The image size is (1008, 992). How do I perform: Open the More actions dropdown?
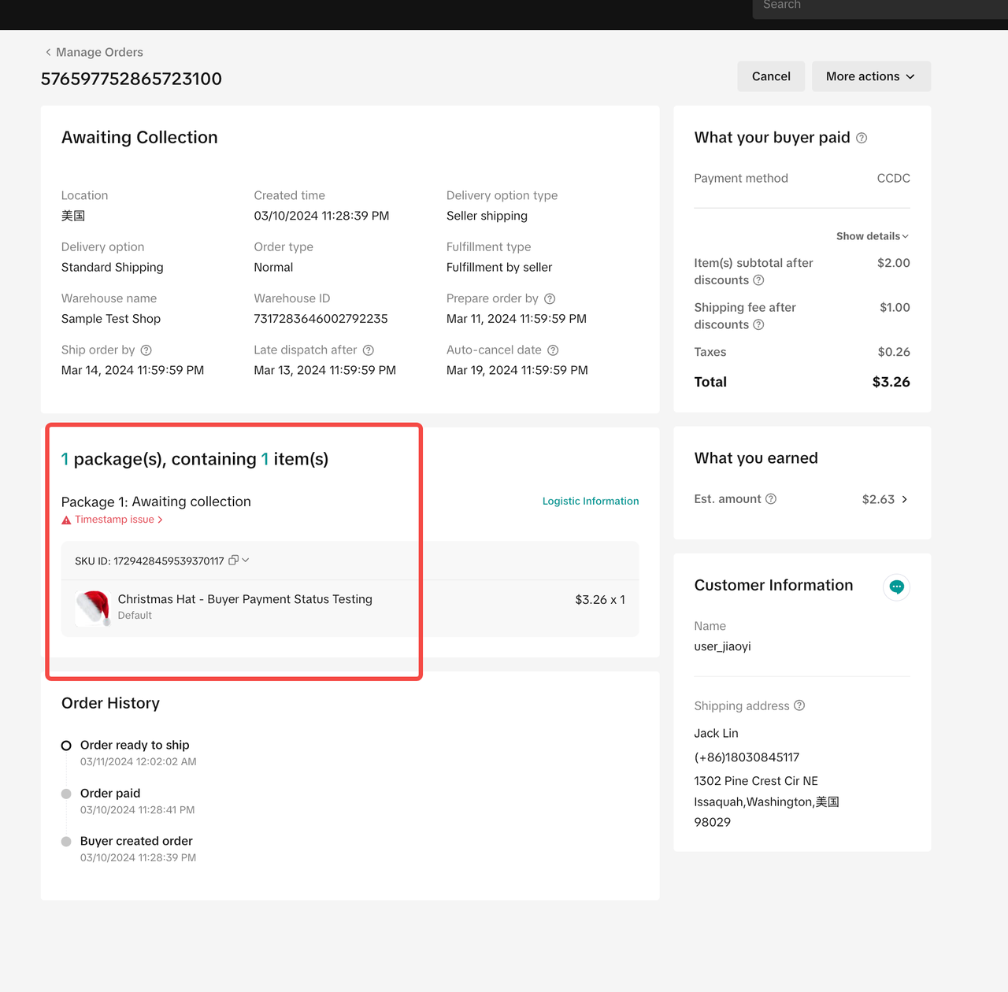click(x=871, y=76)
